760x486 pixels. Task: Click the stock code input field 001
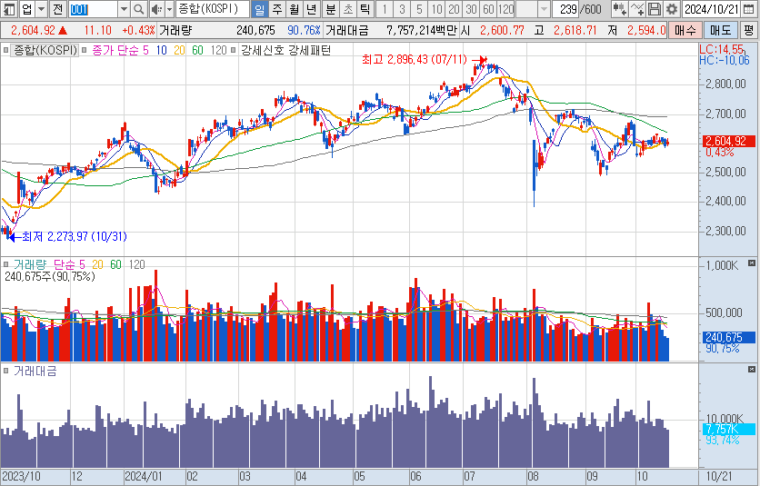[93, 9]
